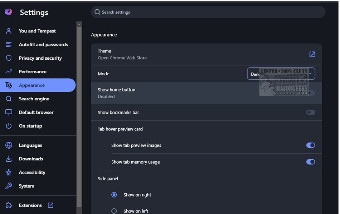Click the Search engine magnifier icon

pos(9,99)
